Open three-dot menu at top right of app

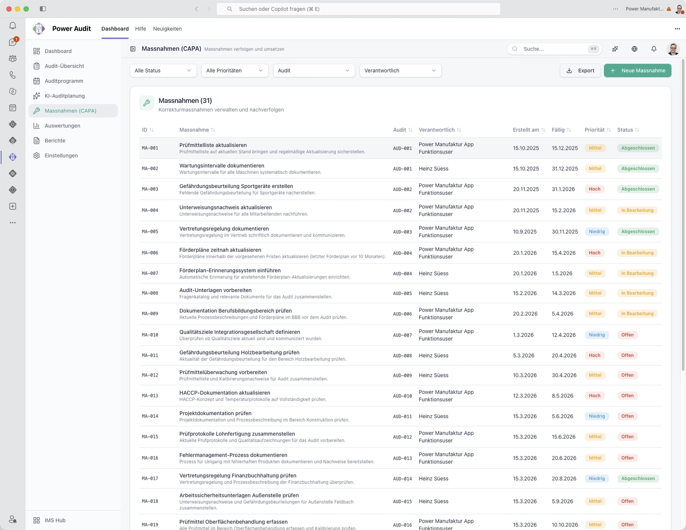[x=677, y=29]
